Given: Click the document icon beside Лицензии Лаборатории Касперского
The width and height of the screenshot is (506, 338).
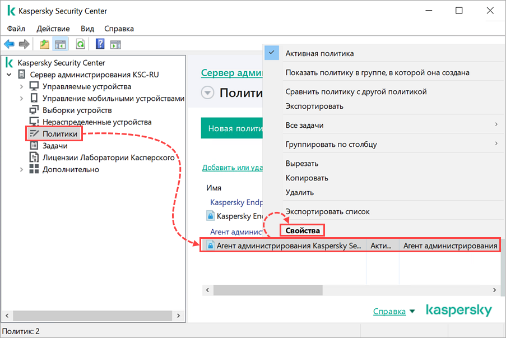Looking at the screenshot, I should pyautogui.click(x=34, y=157).
